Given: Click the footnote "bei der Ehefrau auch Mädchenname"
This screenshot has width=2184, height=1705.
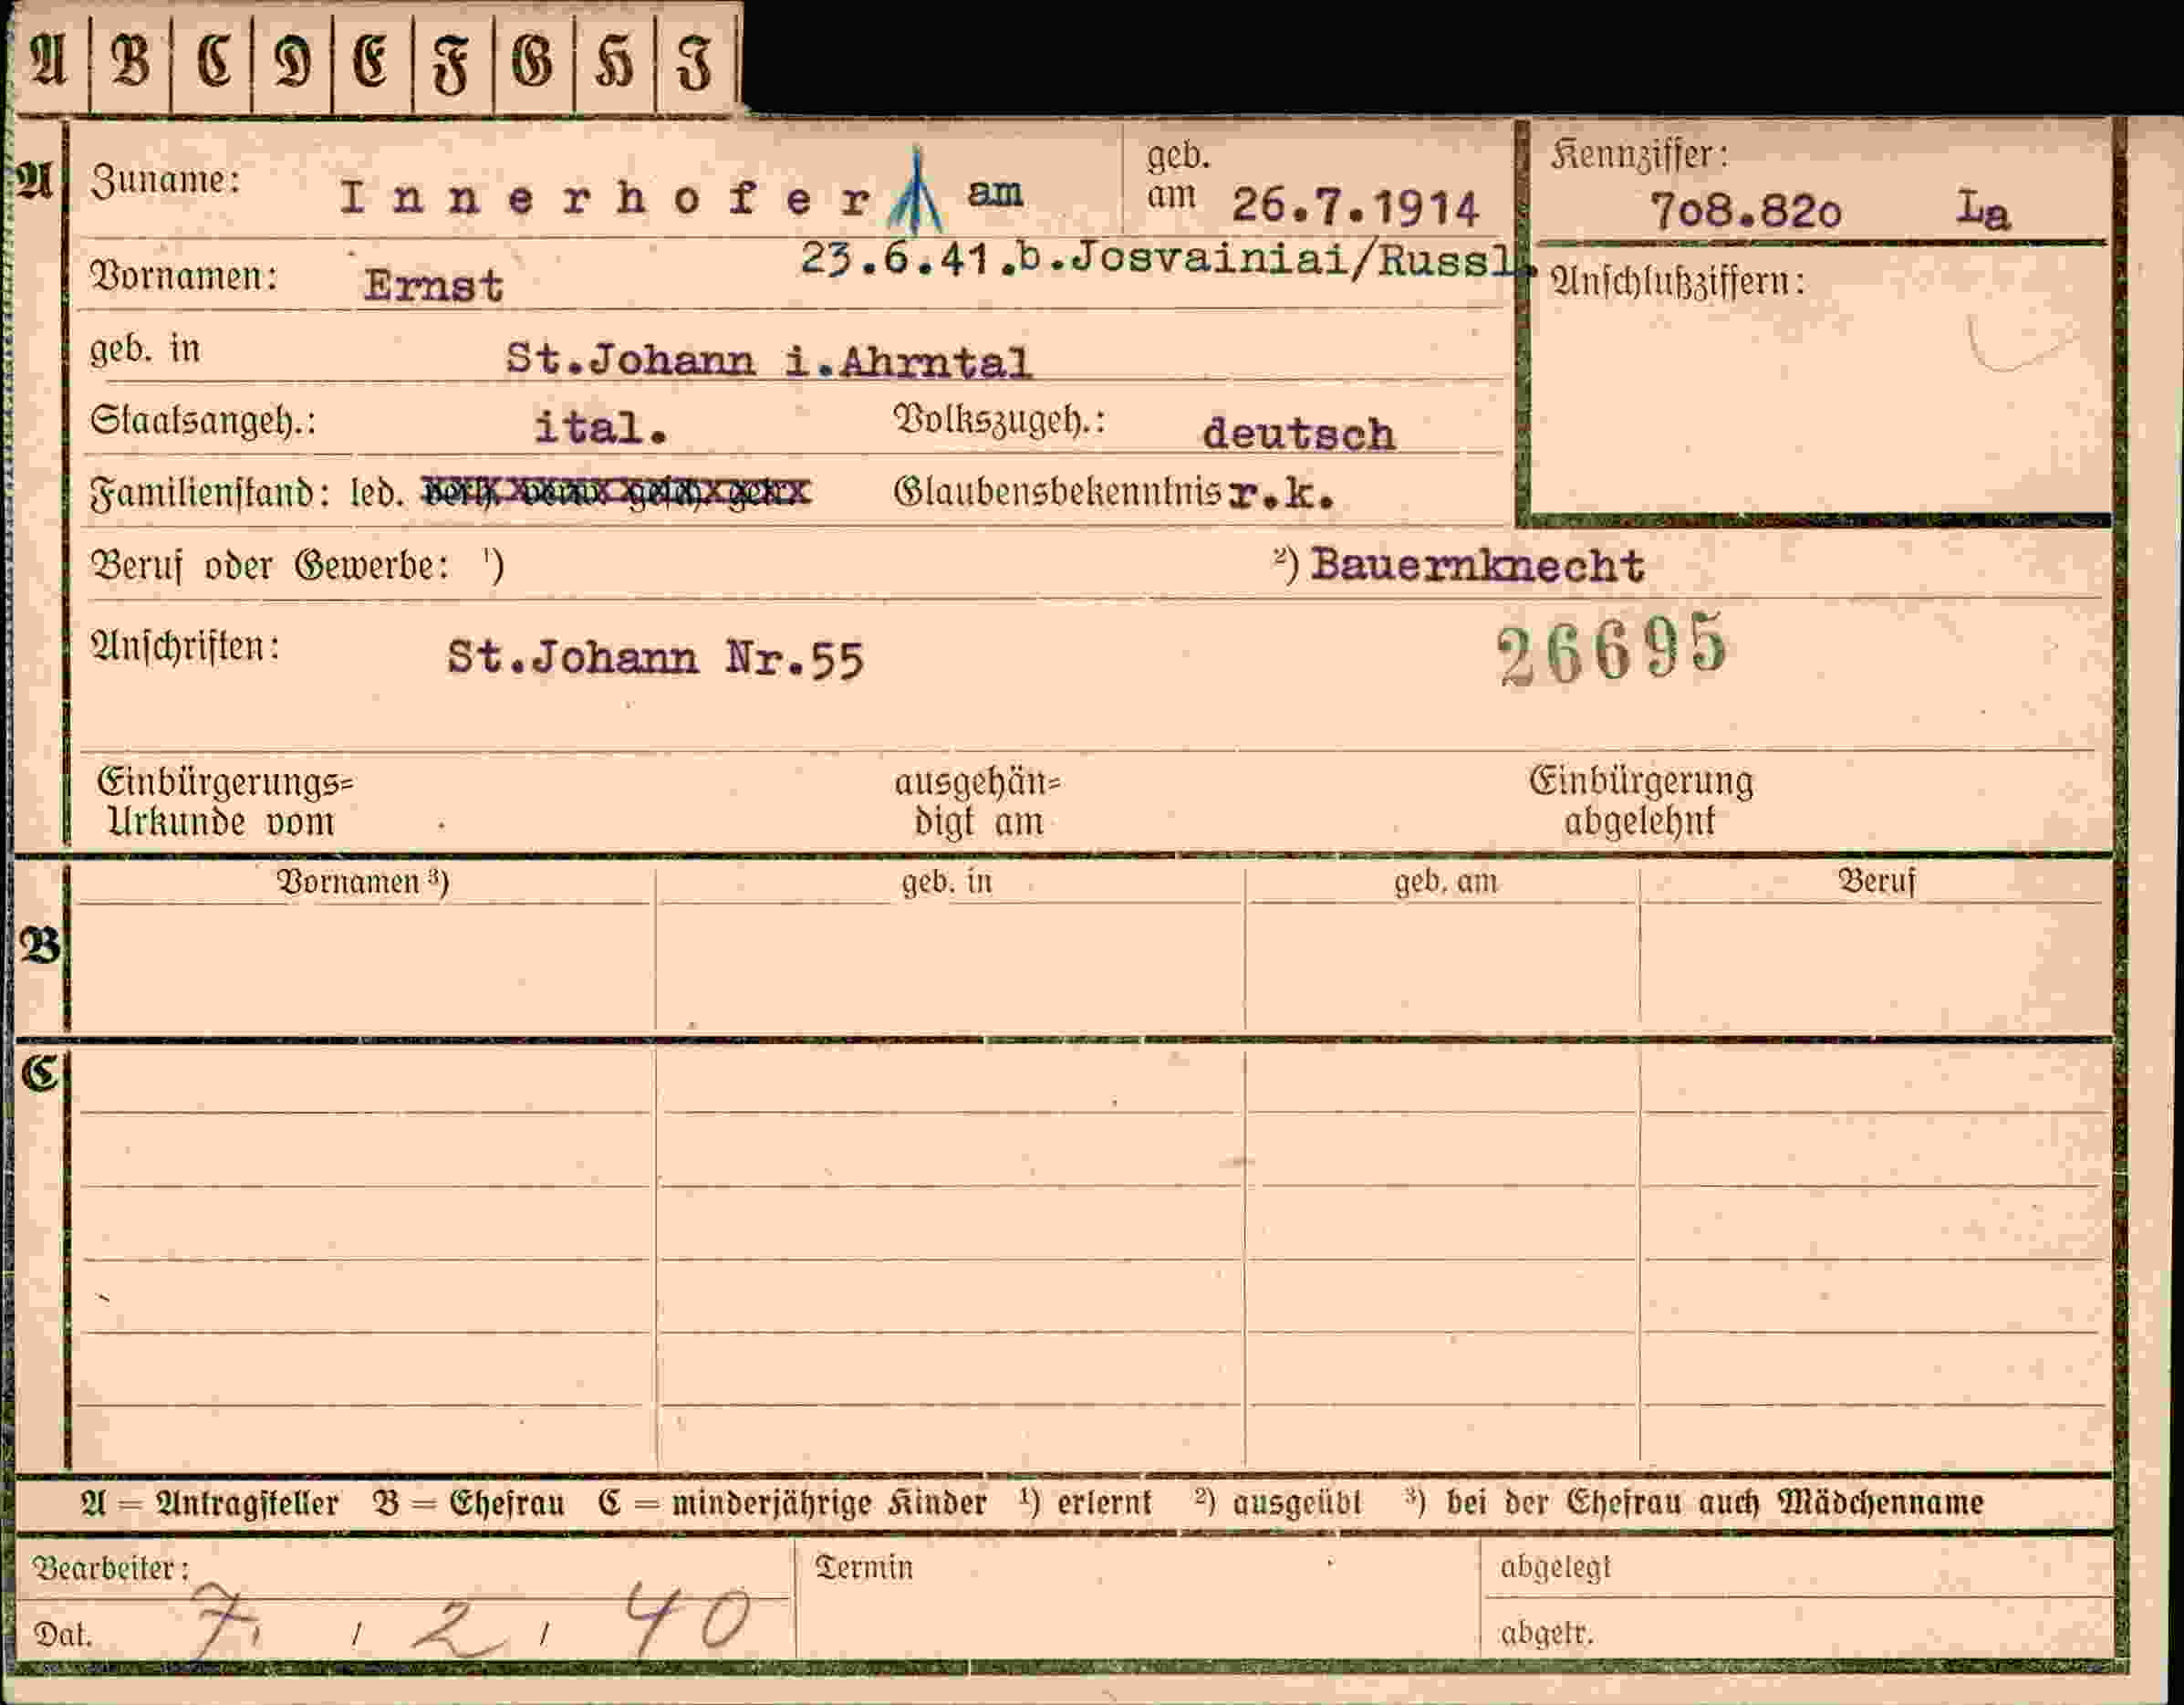Looking at the screenshot, I should [1714, 1503].
